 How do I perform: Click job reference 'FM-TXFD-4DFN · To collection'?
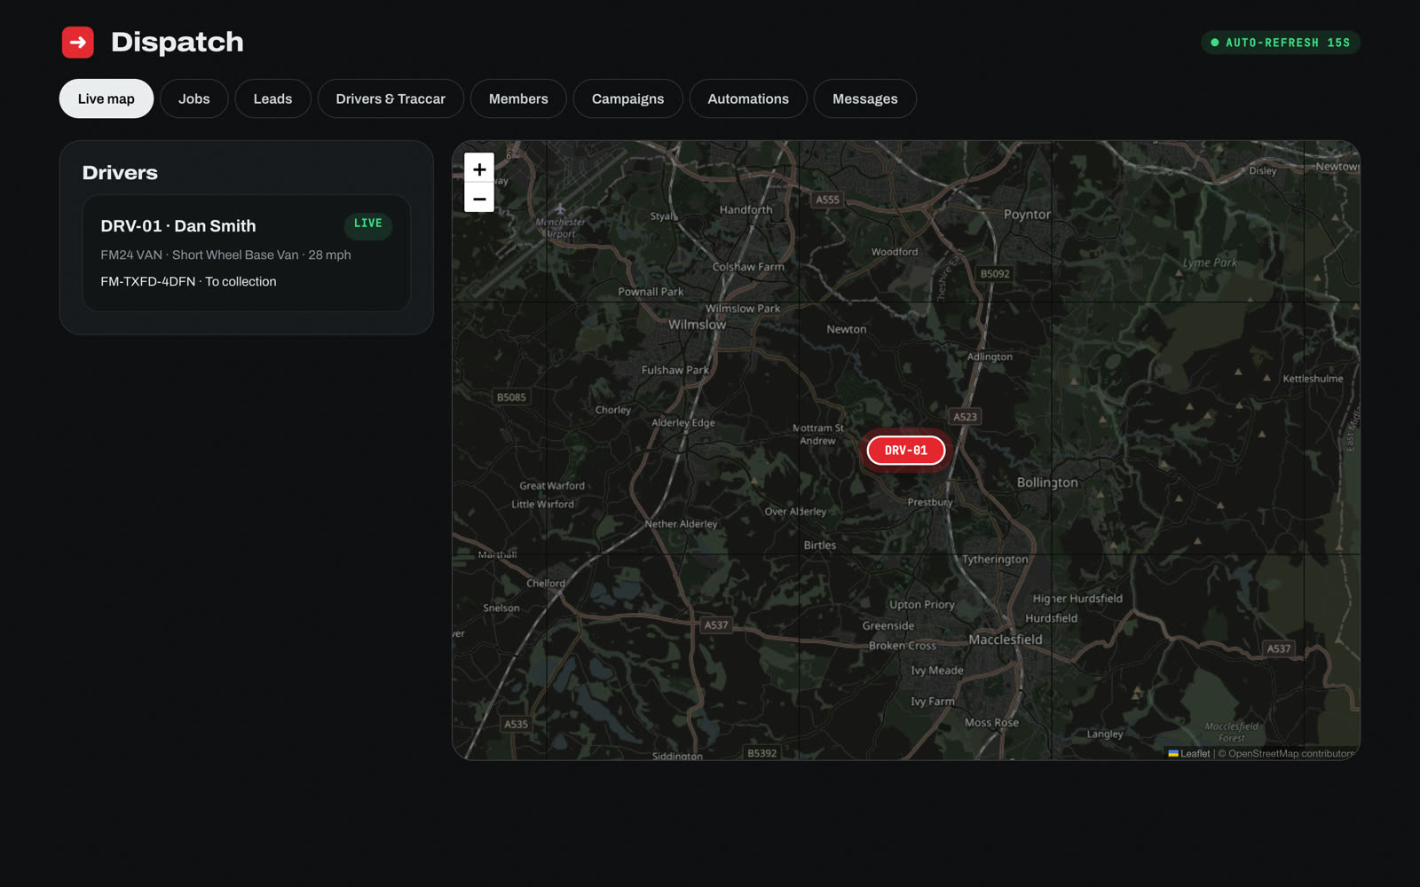[188, 281]
